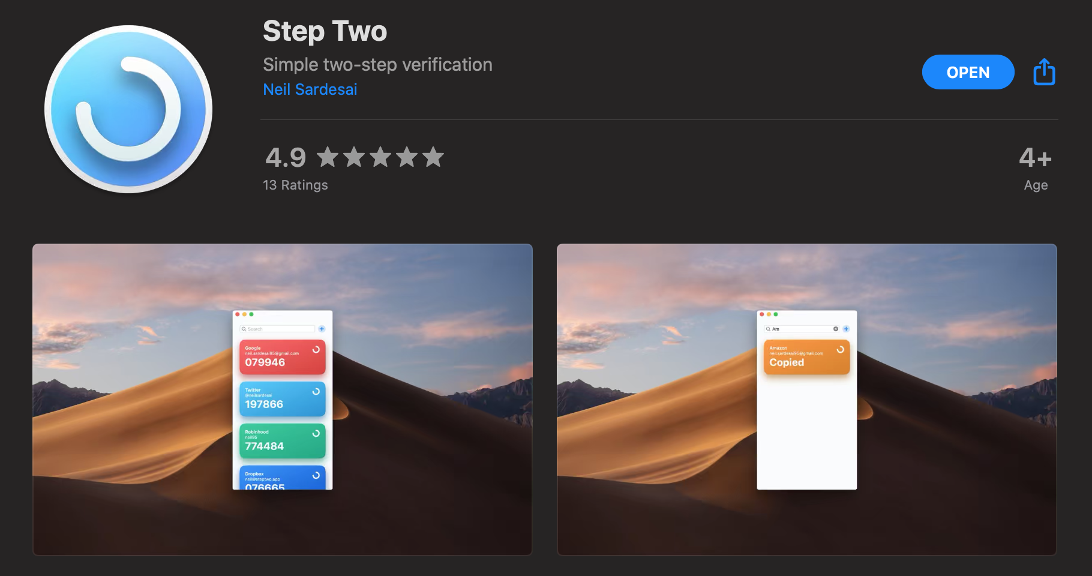Click the Step Two app icon
The height and width of the screenshot is (576, 1092).
(x=128, y=109)
